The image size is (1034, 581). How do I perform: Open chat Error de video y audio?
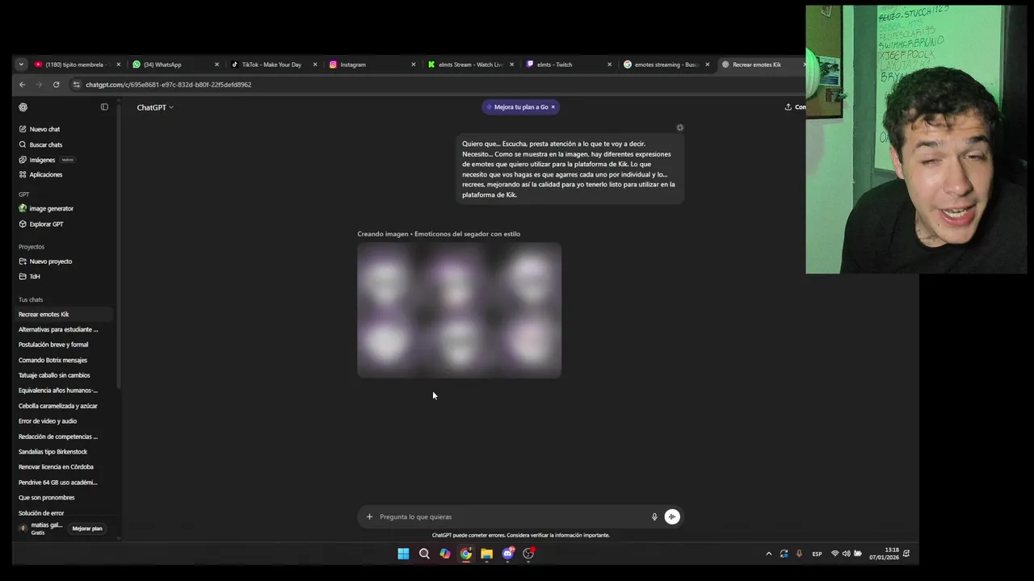[x=48, y=421]
